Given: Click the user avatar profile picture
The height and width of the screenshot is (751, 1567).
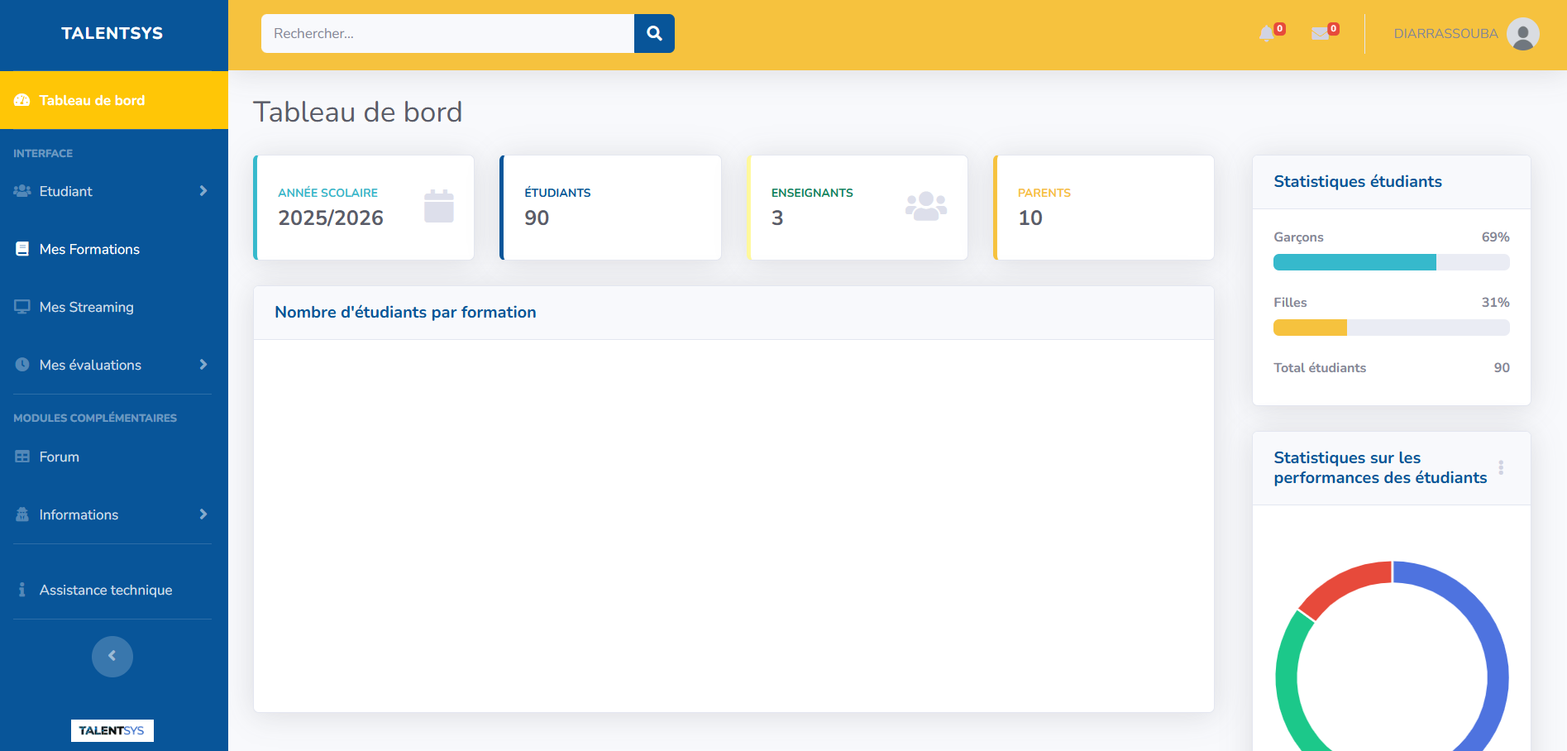Looking at the screenshot, I should click(1522, 34).
